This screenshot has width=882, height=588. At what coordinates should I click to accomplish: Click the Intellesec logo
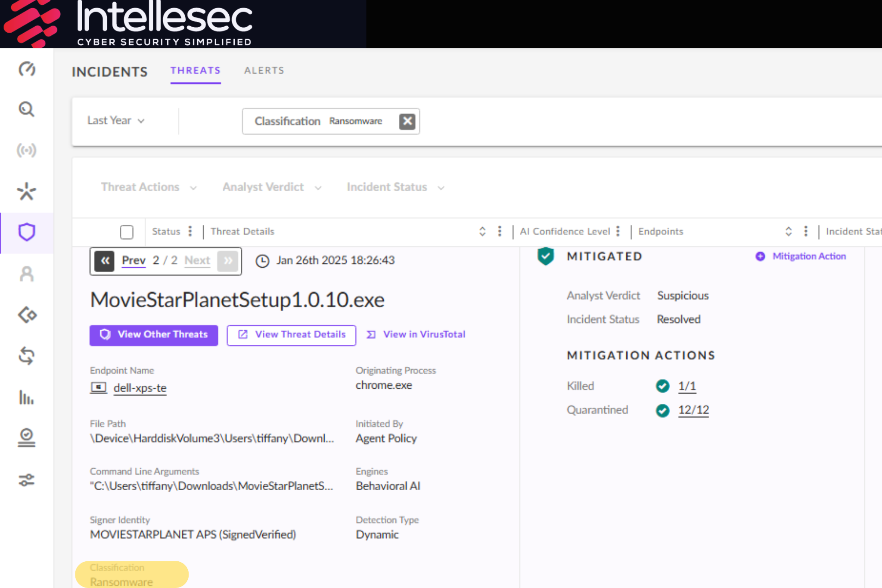pos(128,23)
